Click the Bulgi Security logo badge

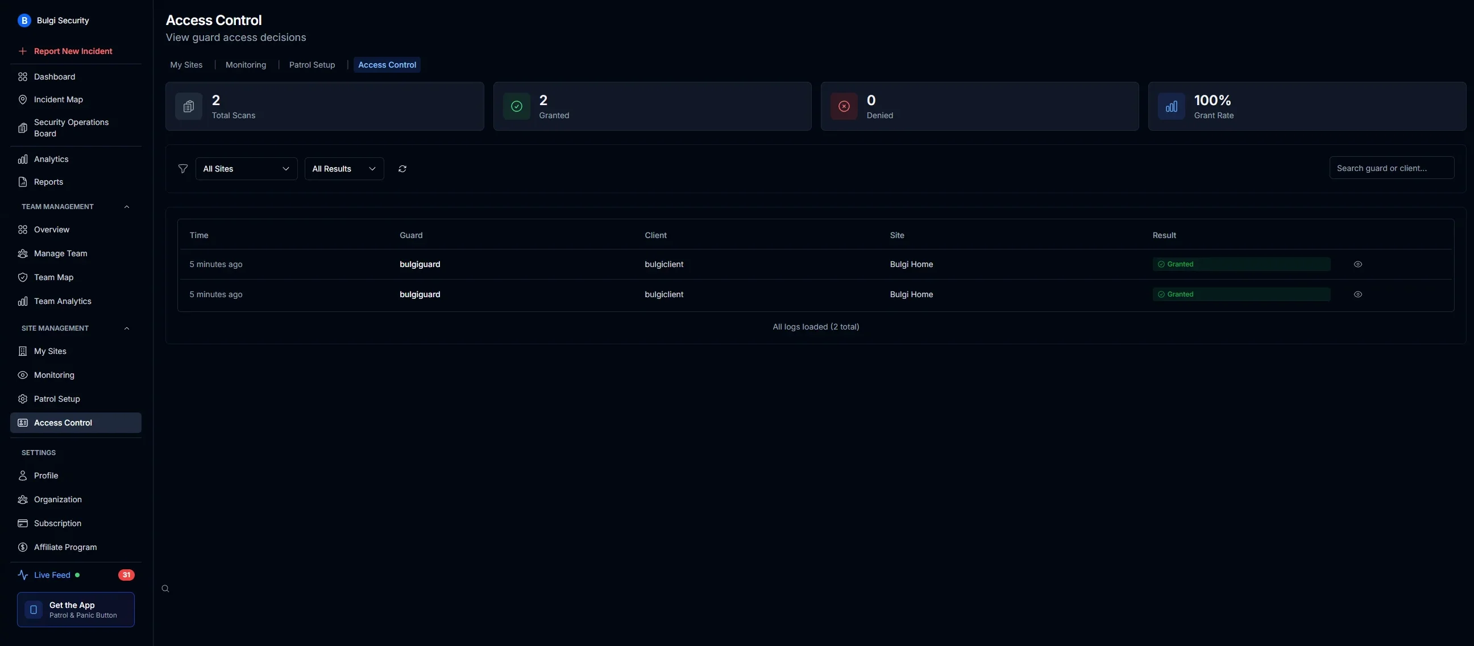pos(24,19)
